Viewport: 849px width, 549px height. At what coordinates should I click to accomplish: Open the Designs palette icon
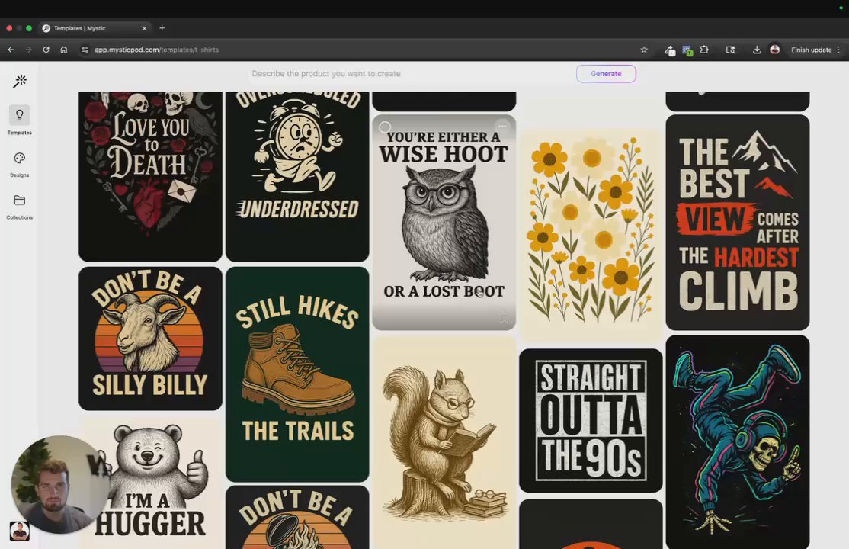[20, 159]
